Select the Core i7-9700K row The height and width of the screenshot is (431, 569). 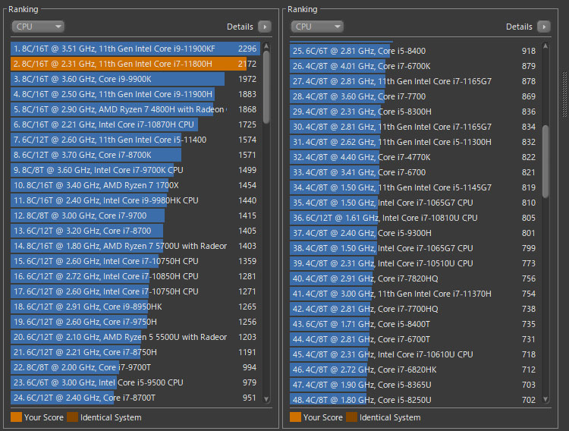coord(135,170)
